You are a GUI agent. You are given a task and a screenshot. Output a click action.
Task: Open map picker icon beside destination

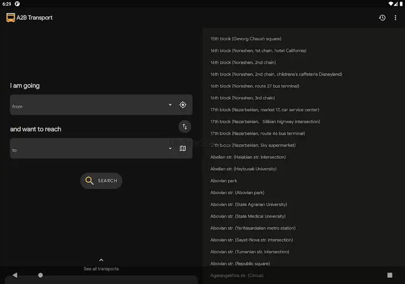(183, 149)
